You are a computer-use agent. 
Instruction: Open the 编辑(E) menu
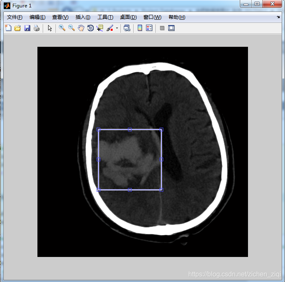click(37, 17)
